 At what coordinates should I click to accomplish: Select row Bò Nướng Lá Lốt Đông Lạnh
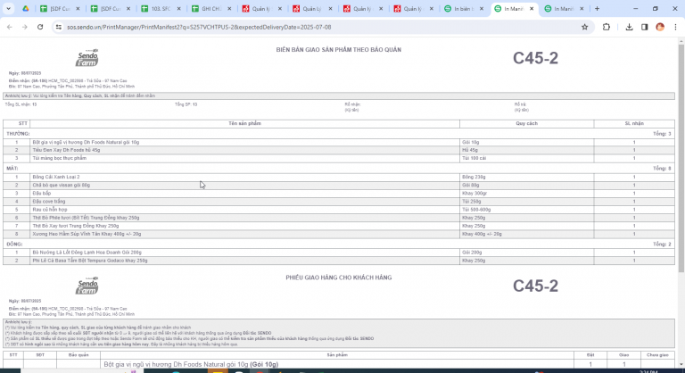tap(339, 253)
